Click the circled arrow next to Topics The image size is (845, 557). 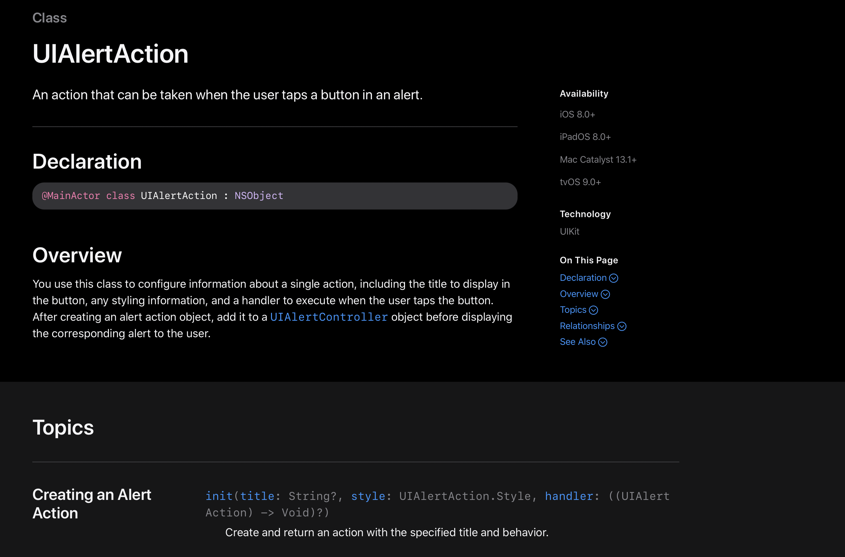click(x=593, y=310)
